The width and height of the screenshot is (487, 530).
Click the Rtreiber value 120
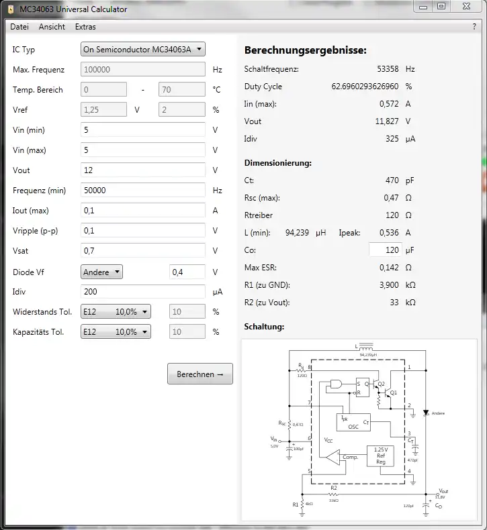tap(392, 215)
